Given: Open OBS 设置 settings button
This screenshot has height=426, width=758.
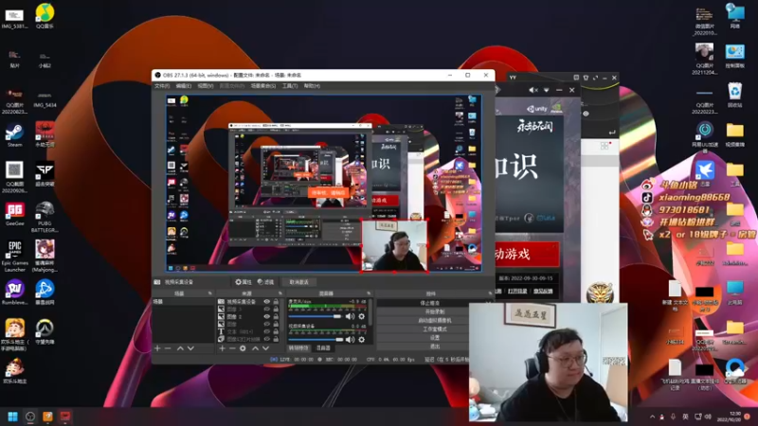Looking at the screenshot, I should [x=435, y=338].
